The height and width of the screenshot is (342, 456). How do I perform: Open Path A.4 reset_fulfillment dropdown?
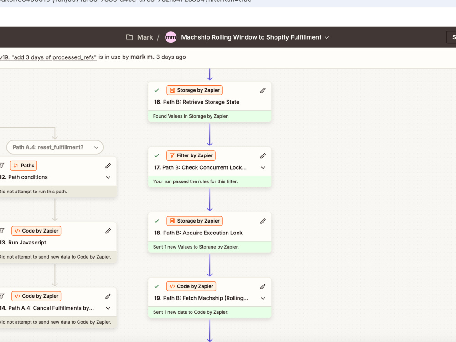click(x=55, y=147)
